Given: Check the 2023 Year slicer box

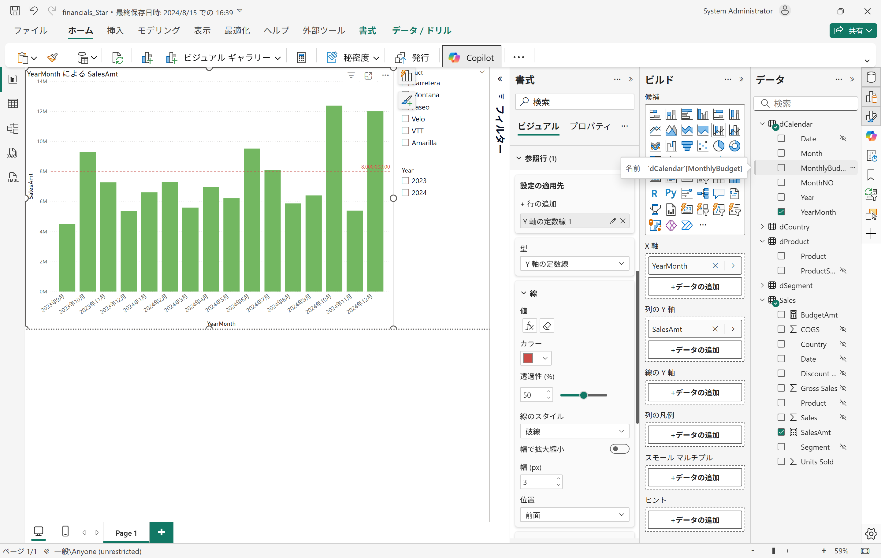Looking at the screenshot, I should (405, 180).
